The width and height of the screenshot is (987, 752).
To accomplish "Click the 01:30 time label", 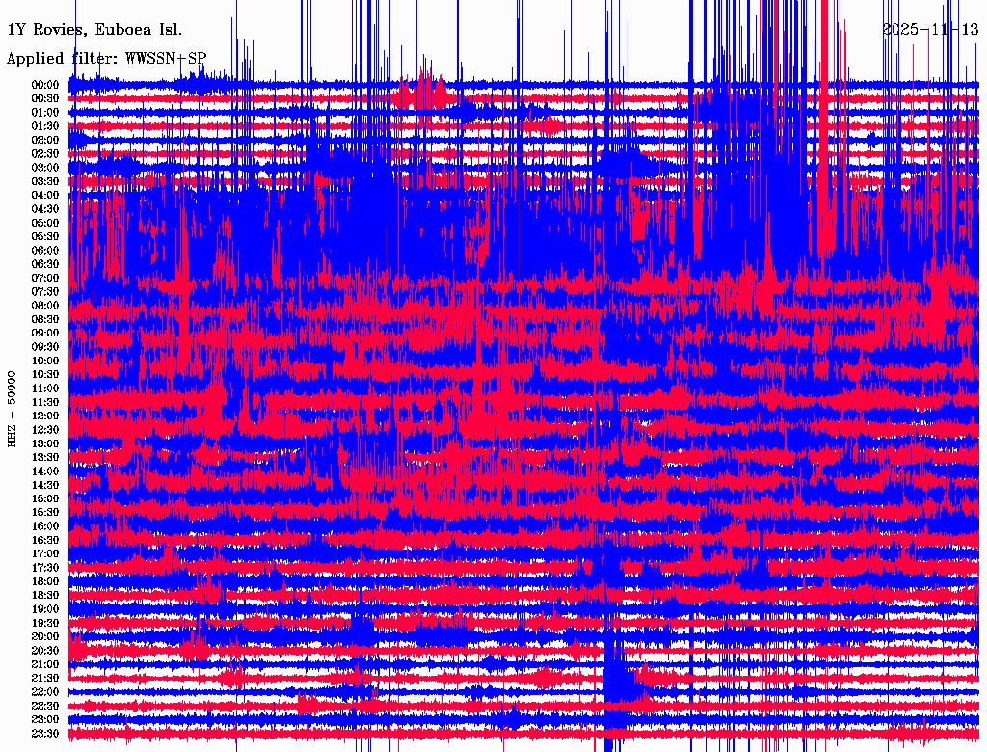I will (46, 126).
